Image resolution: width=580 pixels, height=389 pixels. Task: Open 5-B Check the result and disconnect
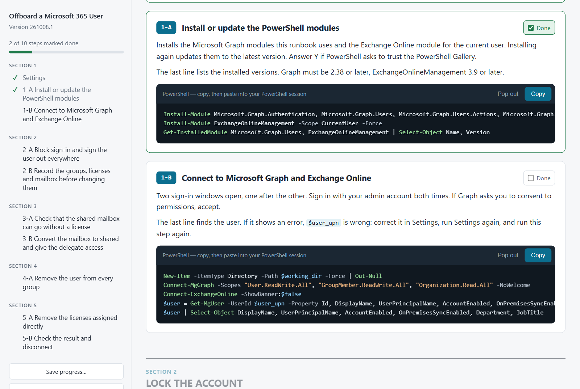[x=57, y=343]
